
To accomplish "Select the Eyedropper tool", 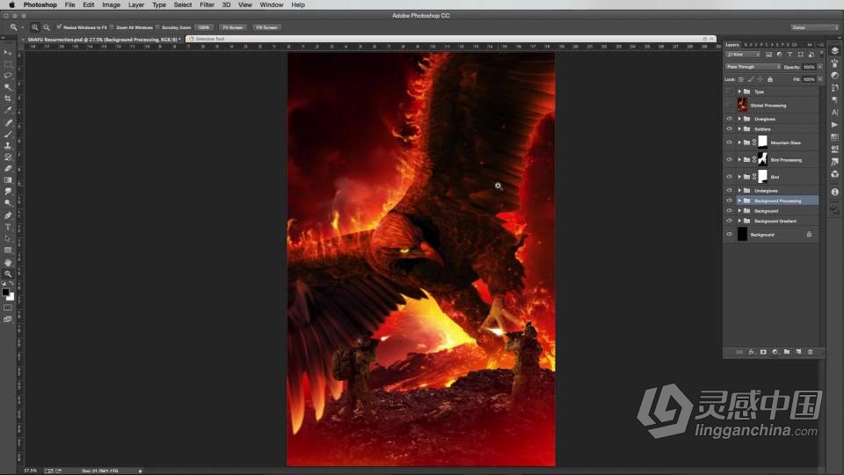I will [x=8, y=110].
